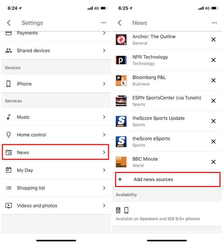This screenshot has height=245, width=223.
Task: Click battery icon in left phone status bar
Action: coord(104,8)
